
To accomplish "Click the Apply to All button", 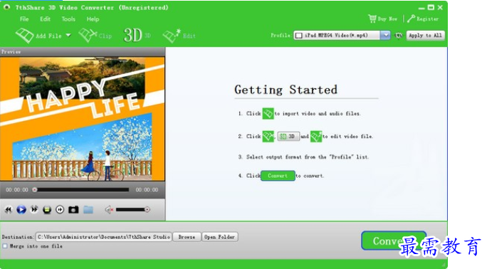I will 425,36.
